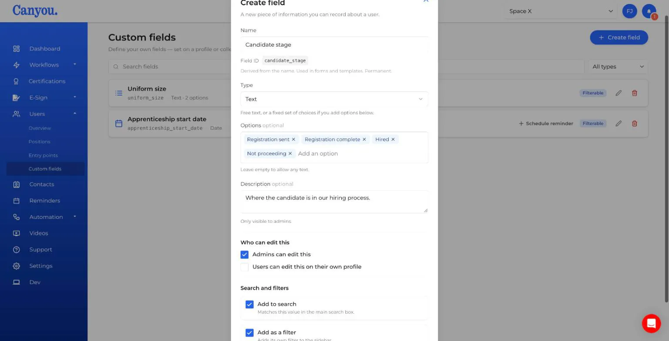Screen dimensions: 669x341
Task: Open the Entry points submenu item
Action: pos(43,155)
